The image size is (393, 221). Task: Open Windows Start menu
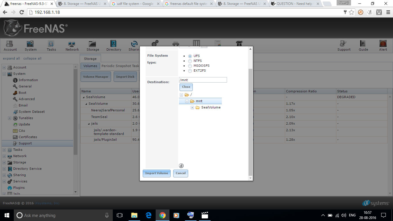click(x=7, y=215)
